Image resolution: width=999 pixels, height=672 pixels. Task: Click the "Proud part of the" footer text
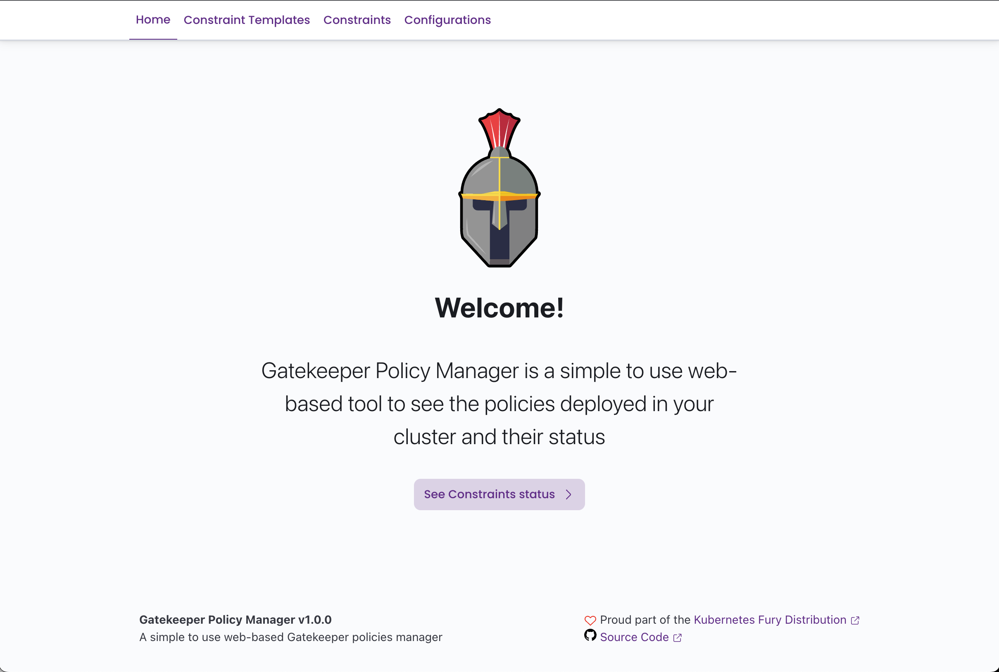tap(645, 620)
